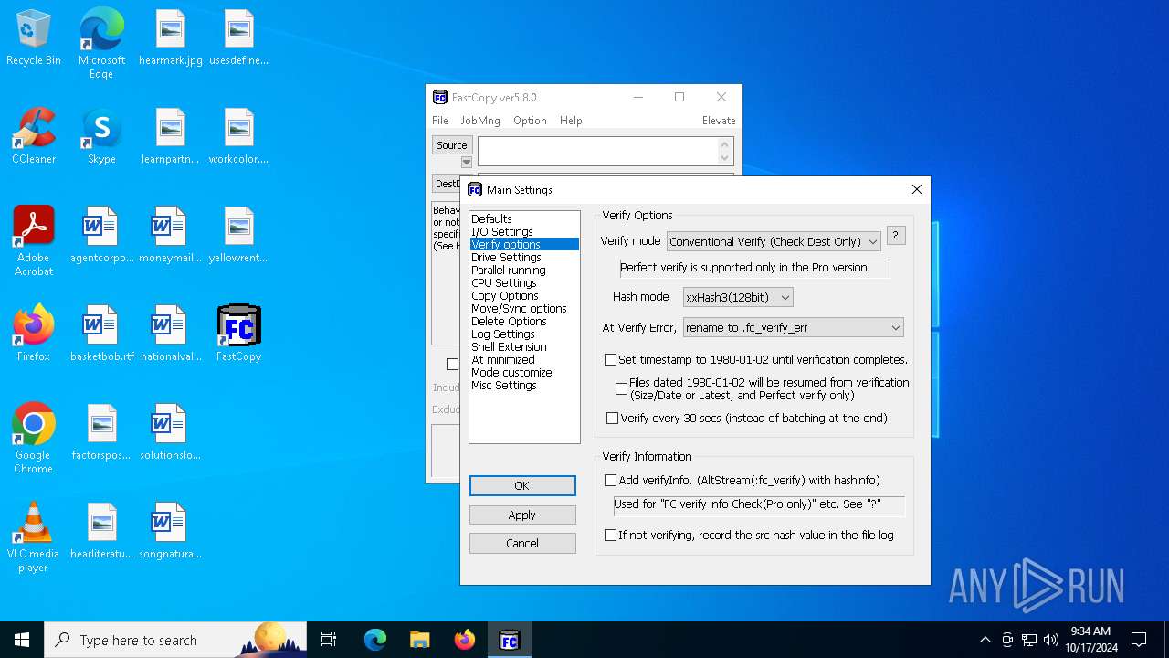The width and height of the screenshot is (1169, 658).
Task: Click the ? help button beside Verify mode
Action: pos(896,236)
